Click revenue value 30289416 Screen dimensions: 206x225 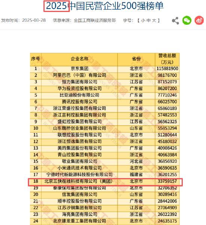pos(167,194)
